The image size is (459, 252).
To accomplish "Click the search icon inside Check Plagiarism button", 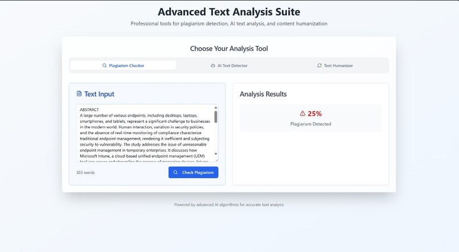I will point(175,172).
